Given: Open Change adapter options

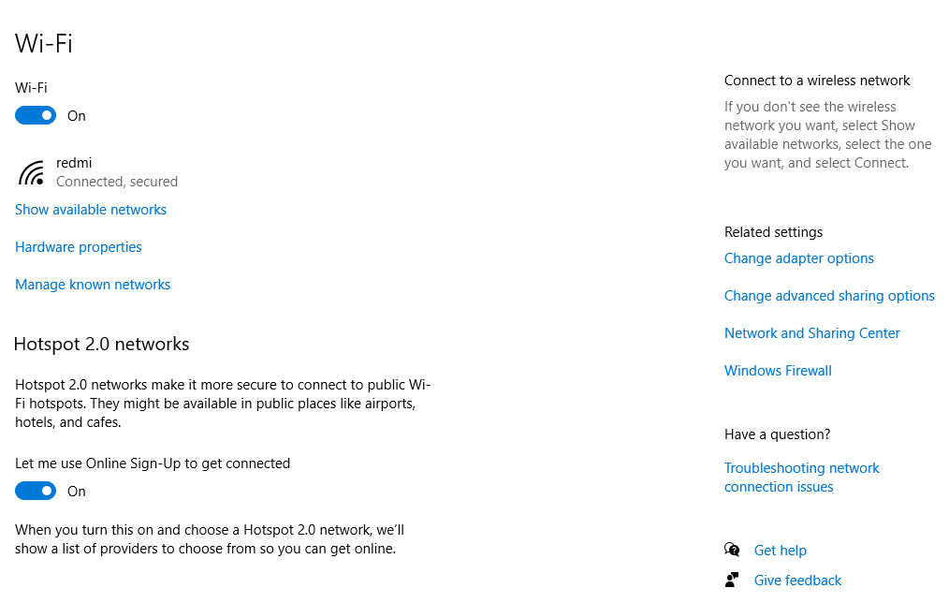Looking at the screenshot, I should [x=798, y=257].
